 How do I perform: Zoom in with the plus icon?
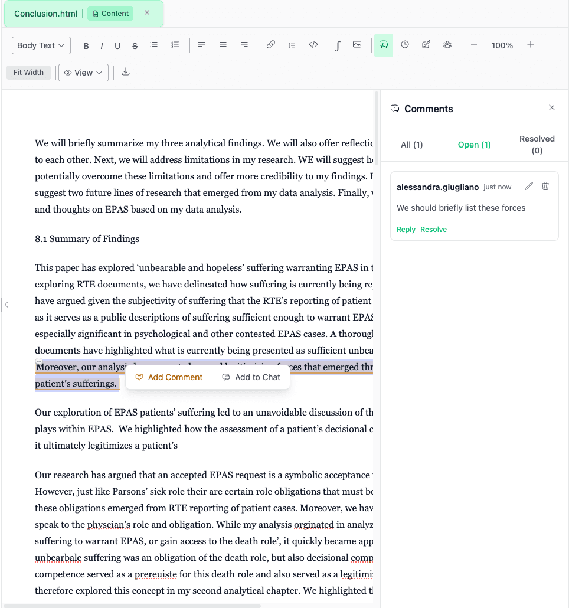pos(531,45)
